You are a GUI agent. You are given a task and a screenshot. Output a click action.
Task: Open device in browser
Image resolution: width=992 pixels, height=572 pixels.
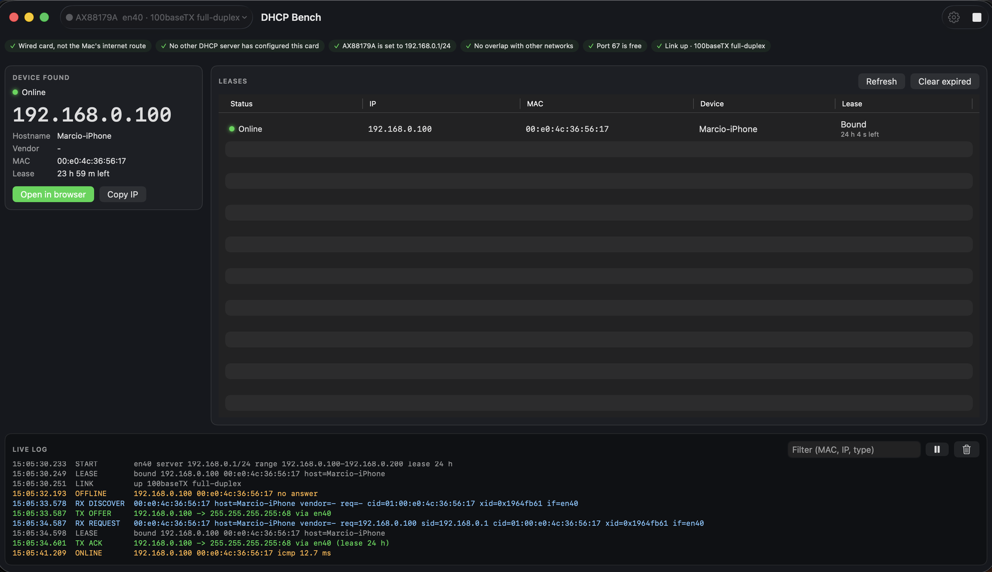click(x=53, y=194)
